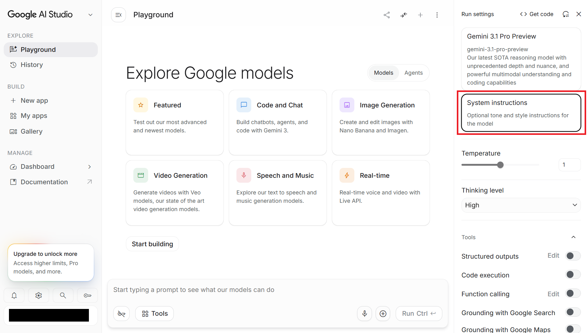Screen dimensions: 588x333
Task: Click the compare mode arrows icon
Action: [404, 15]
